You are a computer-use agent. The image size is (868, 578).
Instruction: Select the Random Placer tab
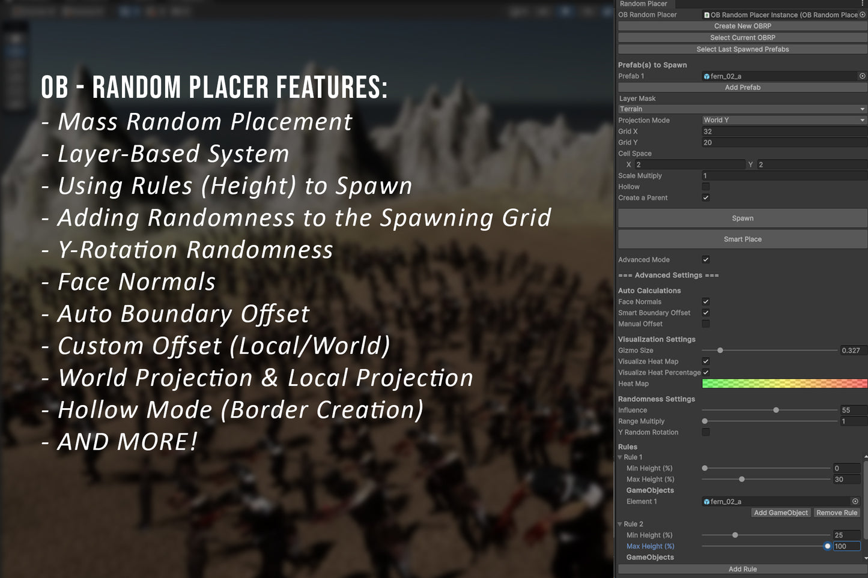tap(643, 4)
